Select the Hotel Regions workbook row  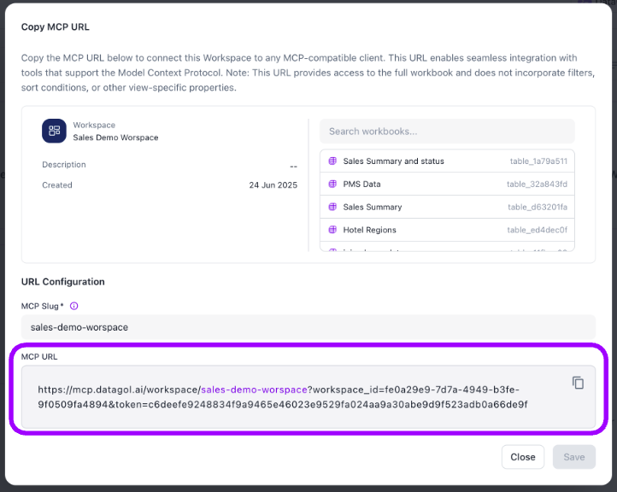[447, 230]
